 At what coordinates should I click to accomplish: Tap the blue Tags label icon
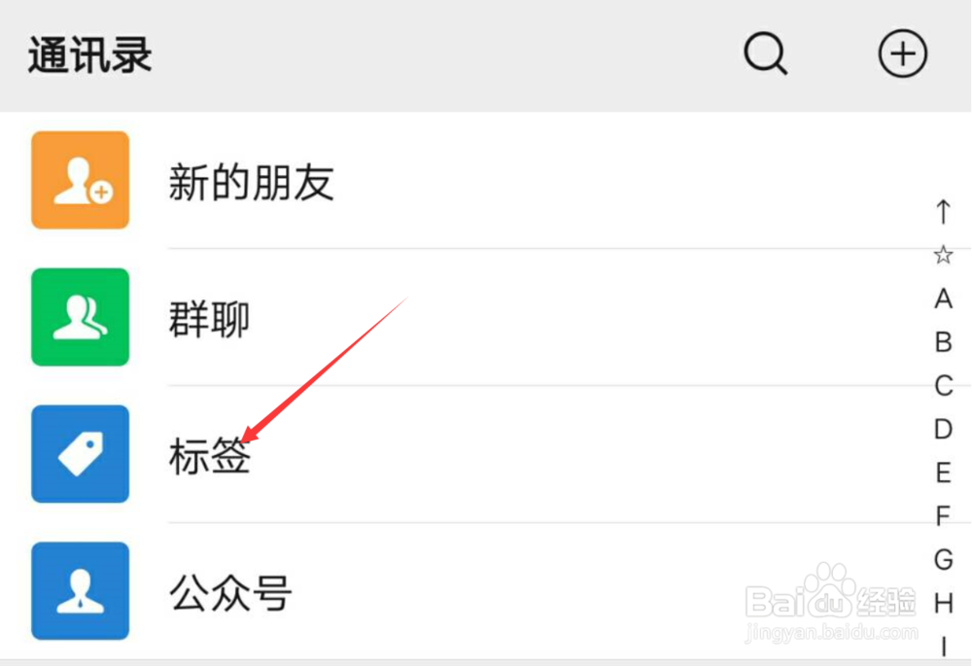pos(81,454)
